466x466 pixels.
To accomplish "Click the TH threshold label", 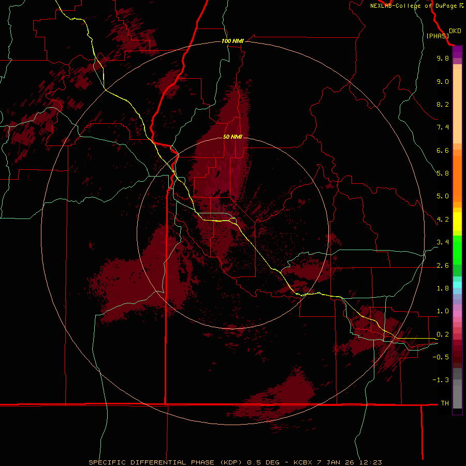I will [x=445, y=403].
